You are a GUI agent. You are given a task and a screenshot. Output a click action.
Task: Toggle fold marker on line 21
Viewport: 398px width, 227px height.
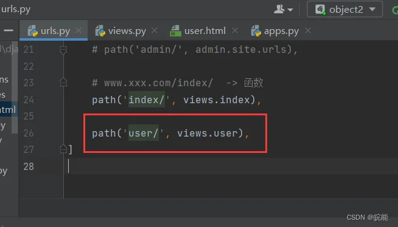pos(63,50)
